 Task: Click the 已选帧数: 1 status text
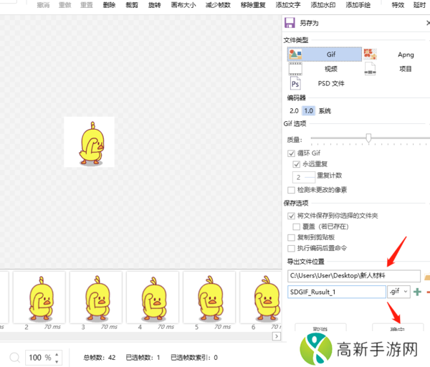click(143, 358)
